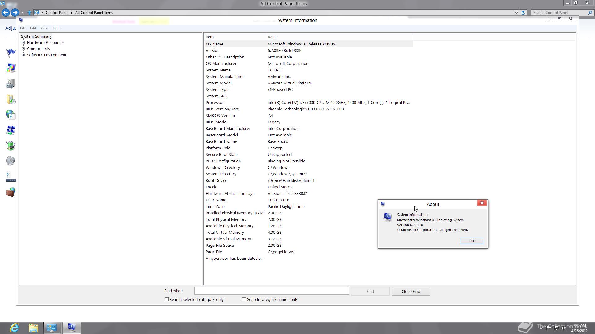Refresh the Control Panel address bar
The width and height of the screenshot is (595, 334).
pyautogui.click(x=523, y=13)
